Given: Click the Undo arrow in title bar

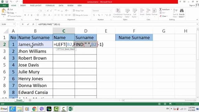Looking at the screenshot, I should 11,2.
